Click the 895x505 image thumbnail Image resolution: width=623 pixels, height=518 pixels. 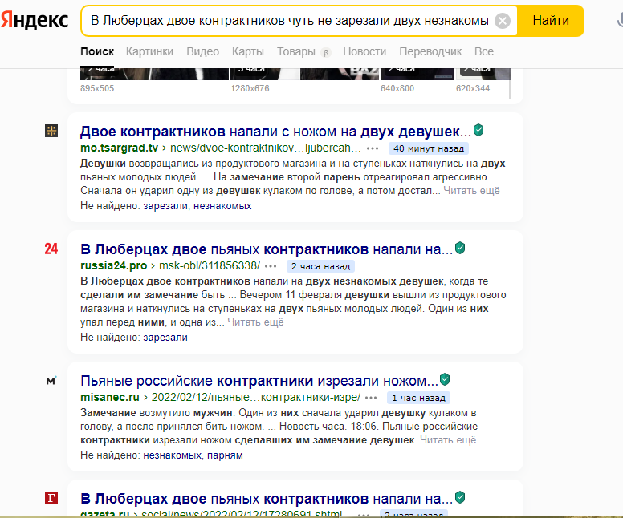[154, 74]
